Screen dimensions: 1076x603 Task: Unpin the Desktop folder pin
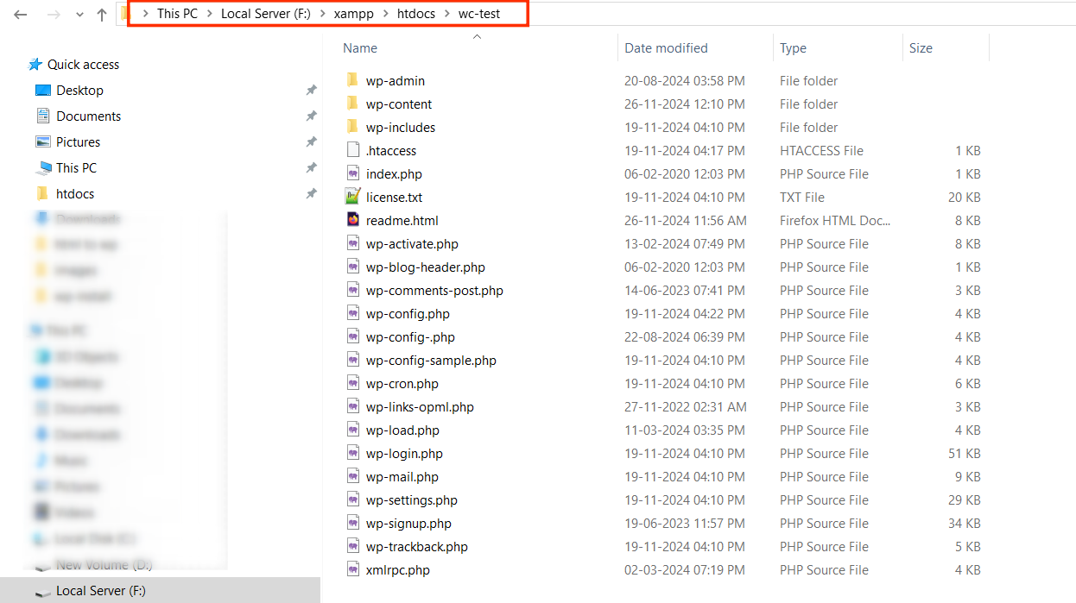coord(311,90)
